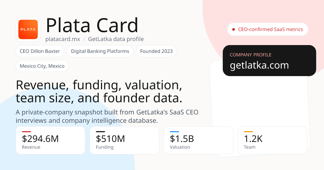This screenshot has width=324, height=170.
Task: Click the 1.2K Team card
Action: point(272,140)
